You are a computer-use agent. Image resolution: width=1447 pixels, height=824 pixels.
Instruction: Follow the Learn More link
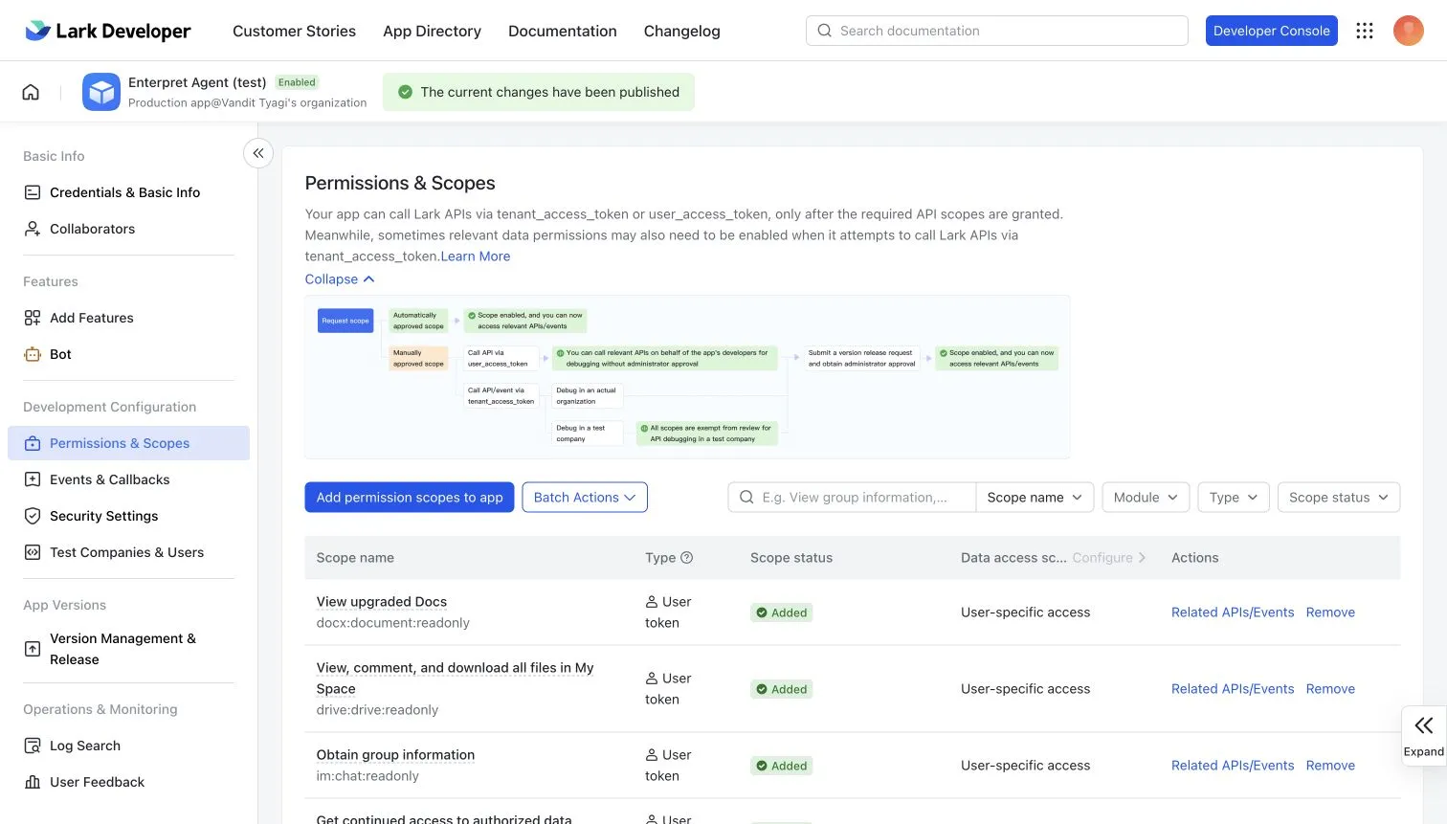[476, 256]
